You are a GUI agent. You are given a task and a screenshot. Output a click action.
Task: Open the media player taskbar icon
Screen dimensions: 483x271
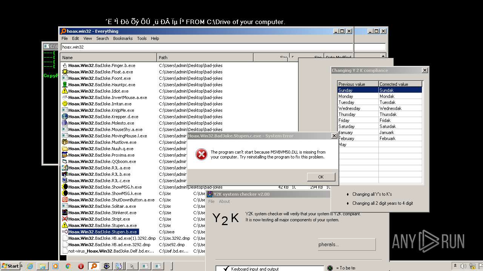click(x=55, y=266)
